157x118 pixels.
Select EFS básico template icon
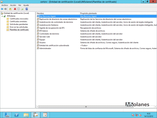[x=38, y=31]
